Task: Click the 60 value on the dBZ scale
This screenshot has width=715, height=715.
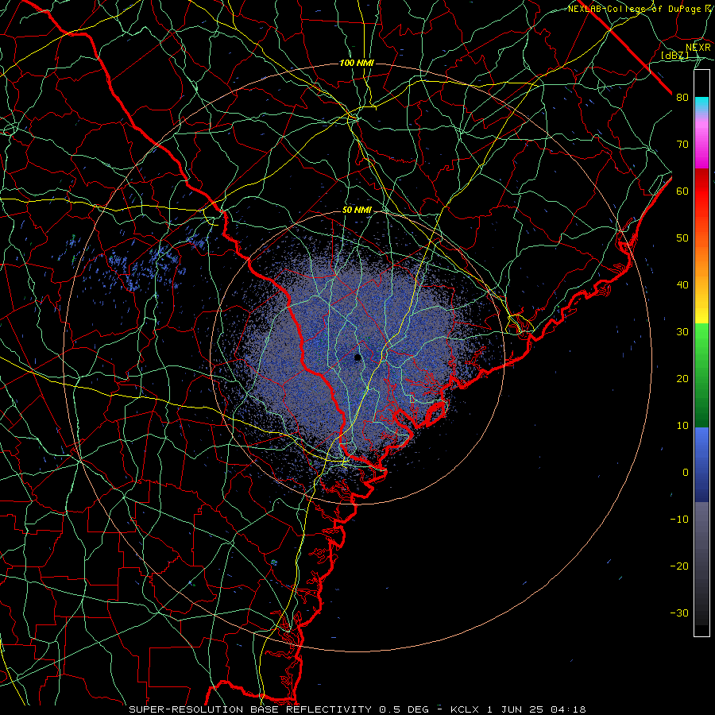Action: coord(682,191)
